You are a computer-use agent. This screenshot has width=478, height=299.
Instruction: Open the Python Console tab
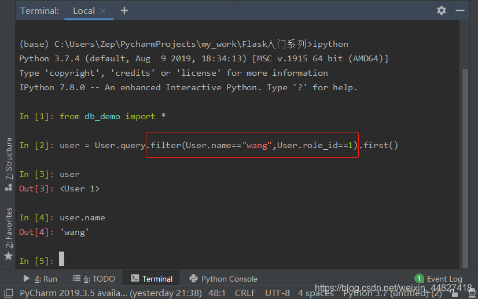(223, 279)
